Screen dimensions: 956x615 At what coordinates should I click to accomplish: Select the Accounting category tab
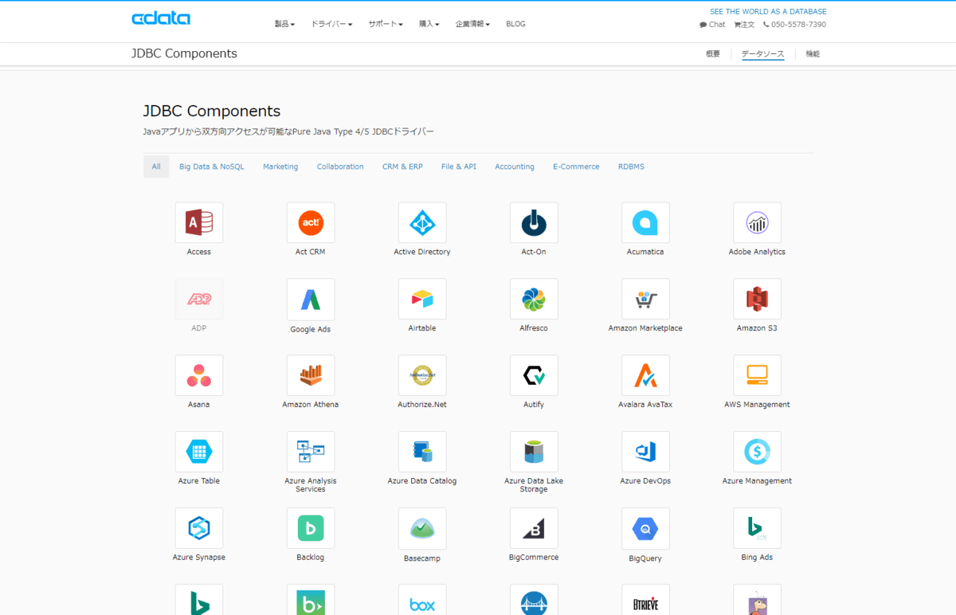tap(514, 166)
